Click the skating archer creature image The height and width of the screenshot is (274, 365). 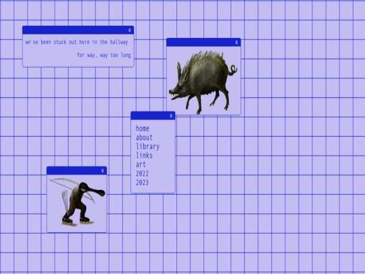[x=77, y=202]
